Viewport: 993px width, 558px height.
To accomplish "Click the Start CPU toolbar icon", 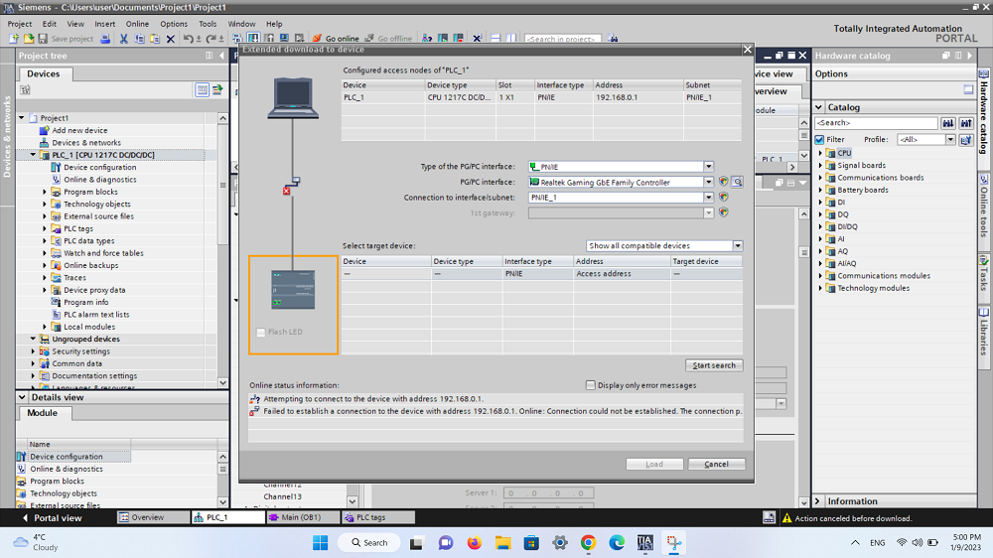I will pyautogui.click(x=443, y=39).
